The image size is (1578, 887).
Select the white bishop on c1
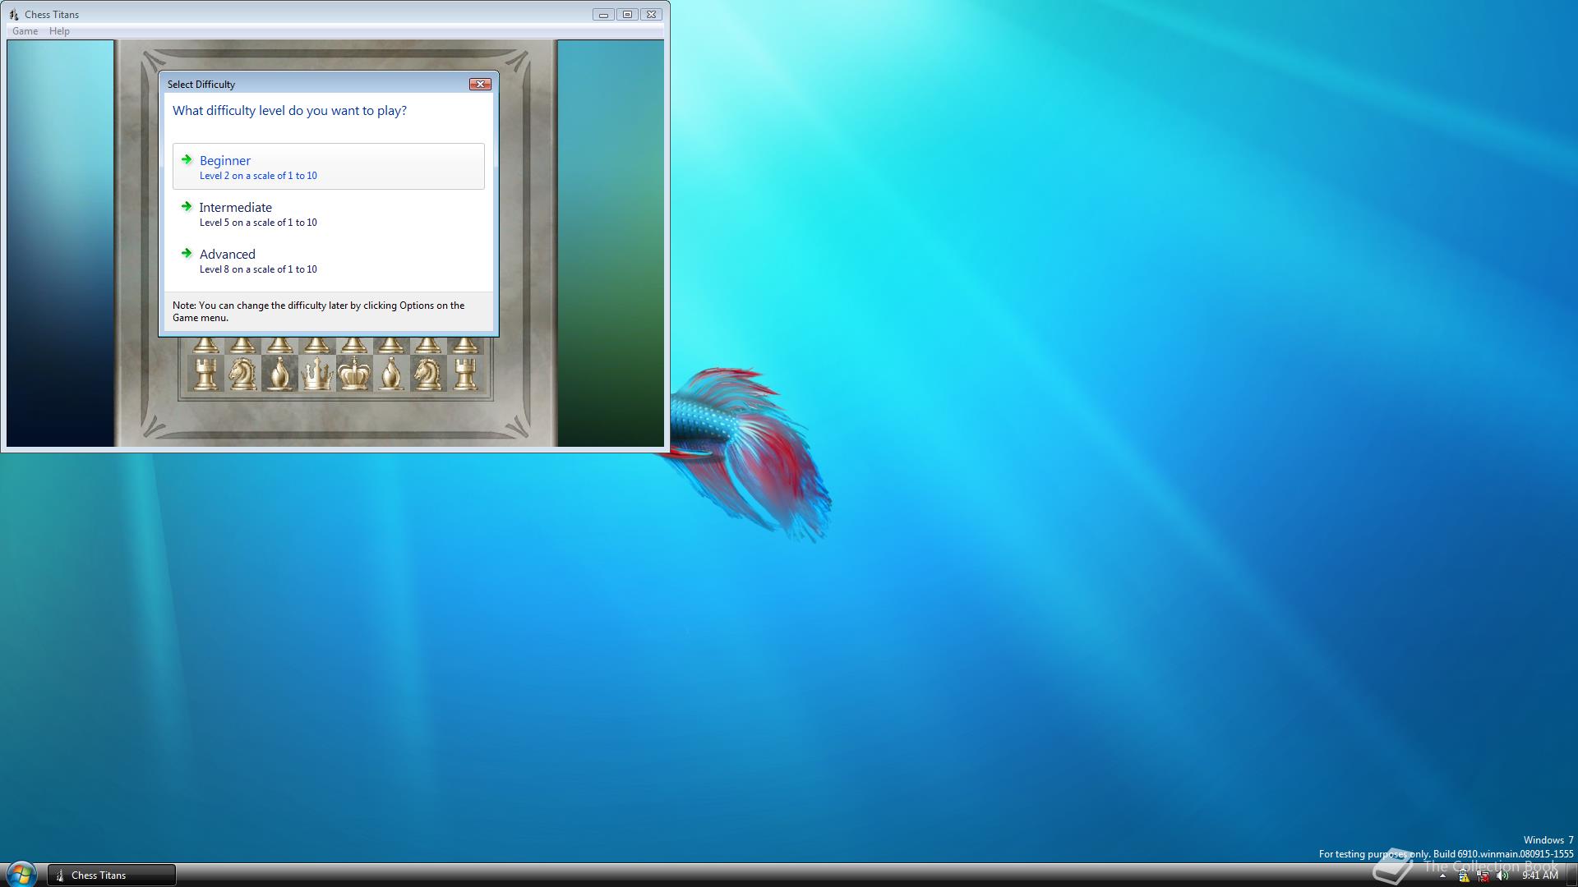(x=279, y=374)
